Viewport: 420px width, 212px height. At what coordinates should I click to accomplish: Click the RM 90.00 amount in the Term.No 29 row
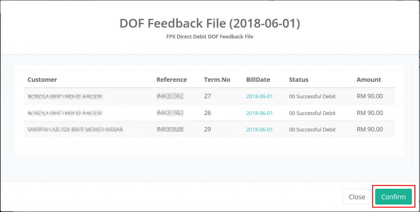[x=370, y=129]
